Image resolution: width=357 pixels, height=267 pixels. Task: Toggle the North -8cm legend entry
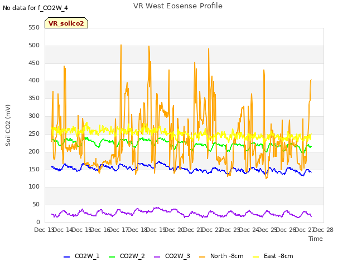221,256
